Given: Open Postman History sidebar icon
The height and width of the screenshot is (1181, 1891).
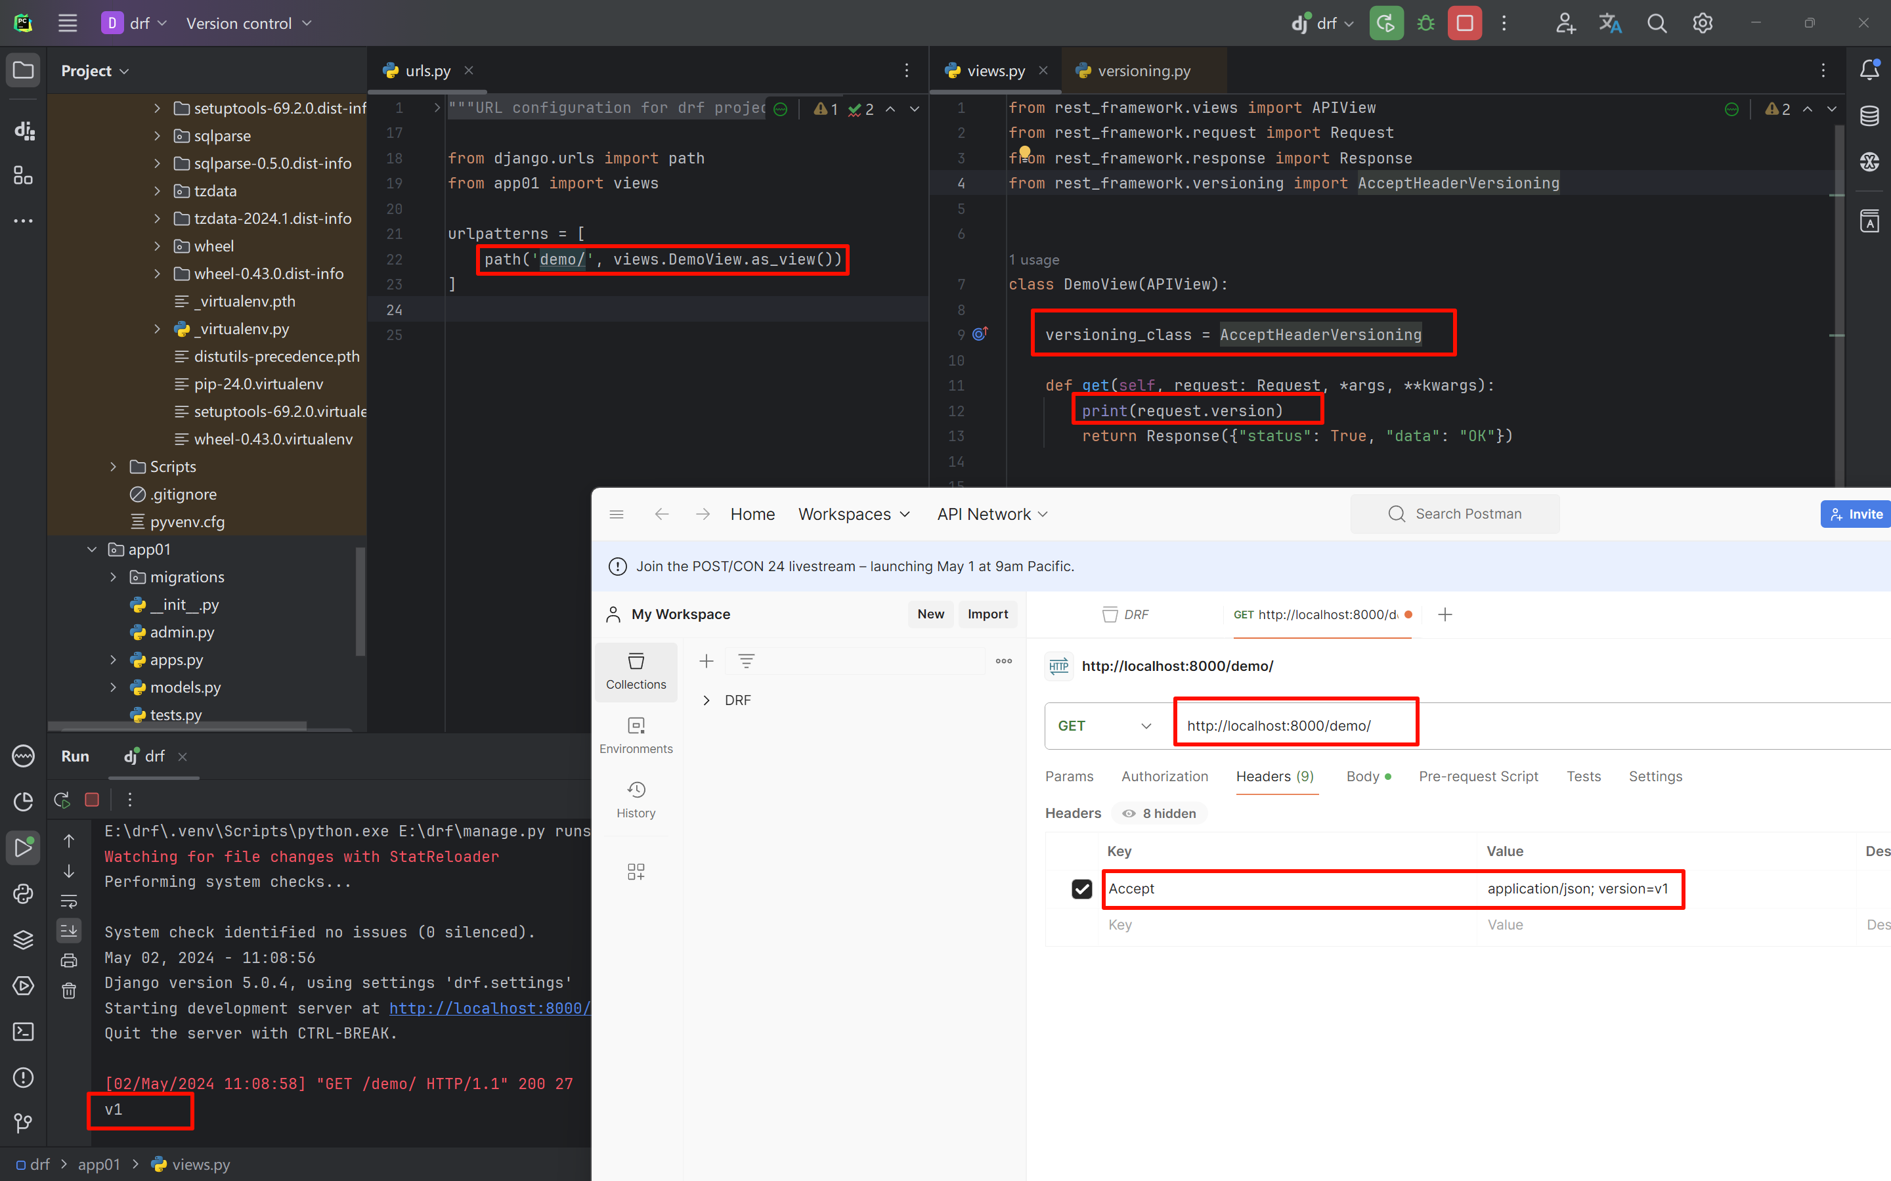Looking at the screenshot, I should pyautogui.click(x=636, y=798).
